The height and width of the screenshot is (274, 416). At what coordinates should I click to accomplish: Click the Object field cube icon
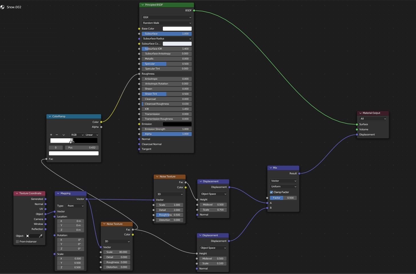(x=28, y=236)
